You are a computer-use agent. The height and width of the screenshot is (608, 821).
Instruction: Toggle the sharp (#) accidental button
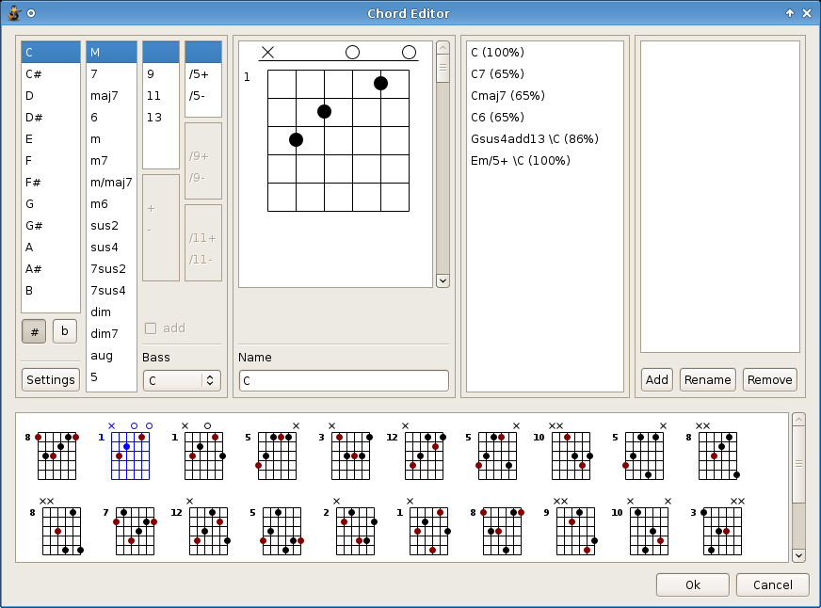point(34,331)
